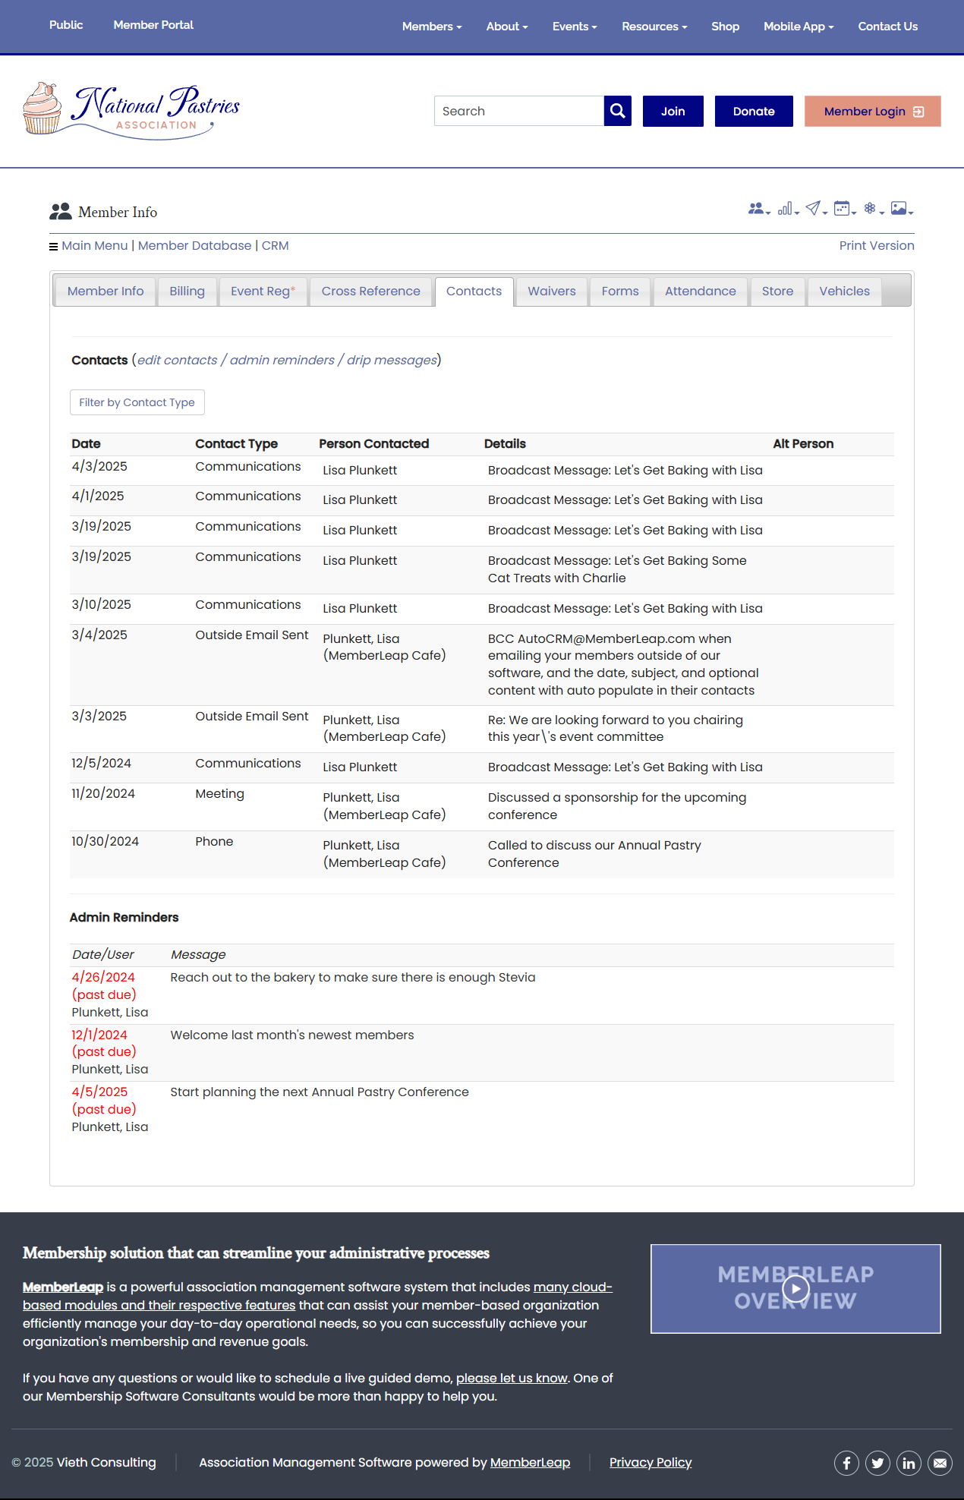Click the Join button
The image size is (964, 1500).
pos(673,111)
